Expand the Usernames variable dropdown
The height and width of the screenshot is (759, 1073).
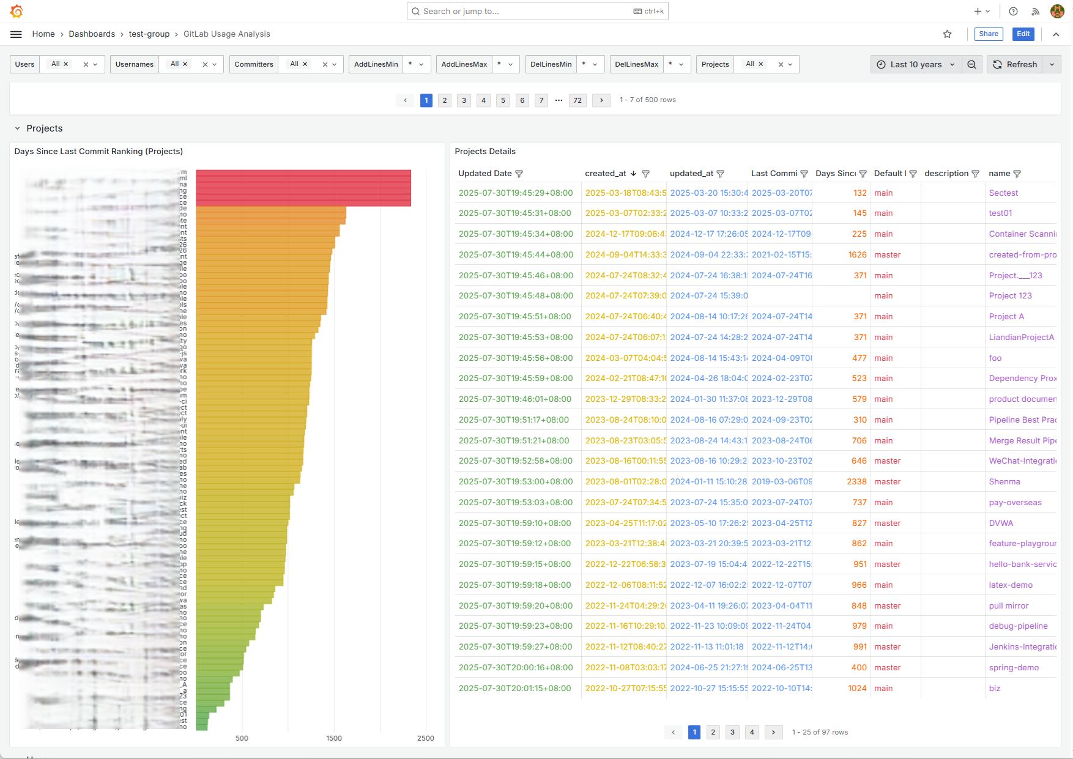[x=214, y=64]
